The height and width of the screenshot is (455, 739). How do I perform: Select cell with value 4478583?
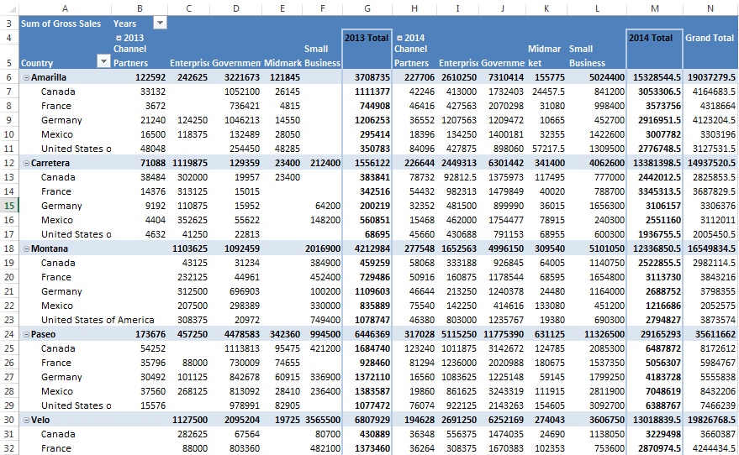coord(235,334)
